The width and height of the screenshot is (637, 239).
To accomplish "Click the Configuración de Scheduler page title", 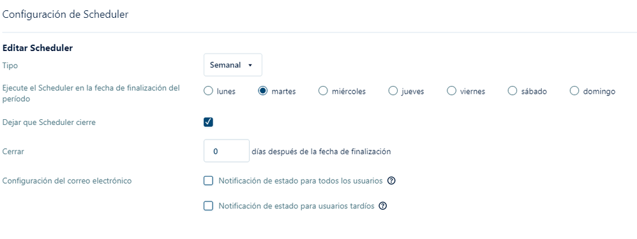I will pos(65,15).
